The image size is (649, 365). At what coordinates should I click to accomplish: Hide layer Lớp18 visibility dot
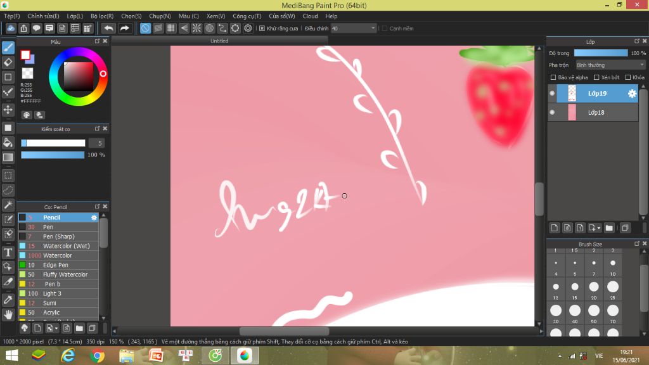point(552,113)
